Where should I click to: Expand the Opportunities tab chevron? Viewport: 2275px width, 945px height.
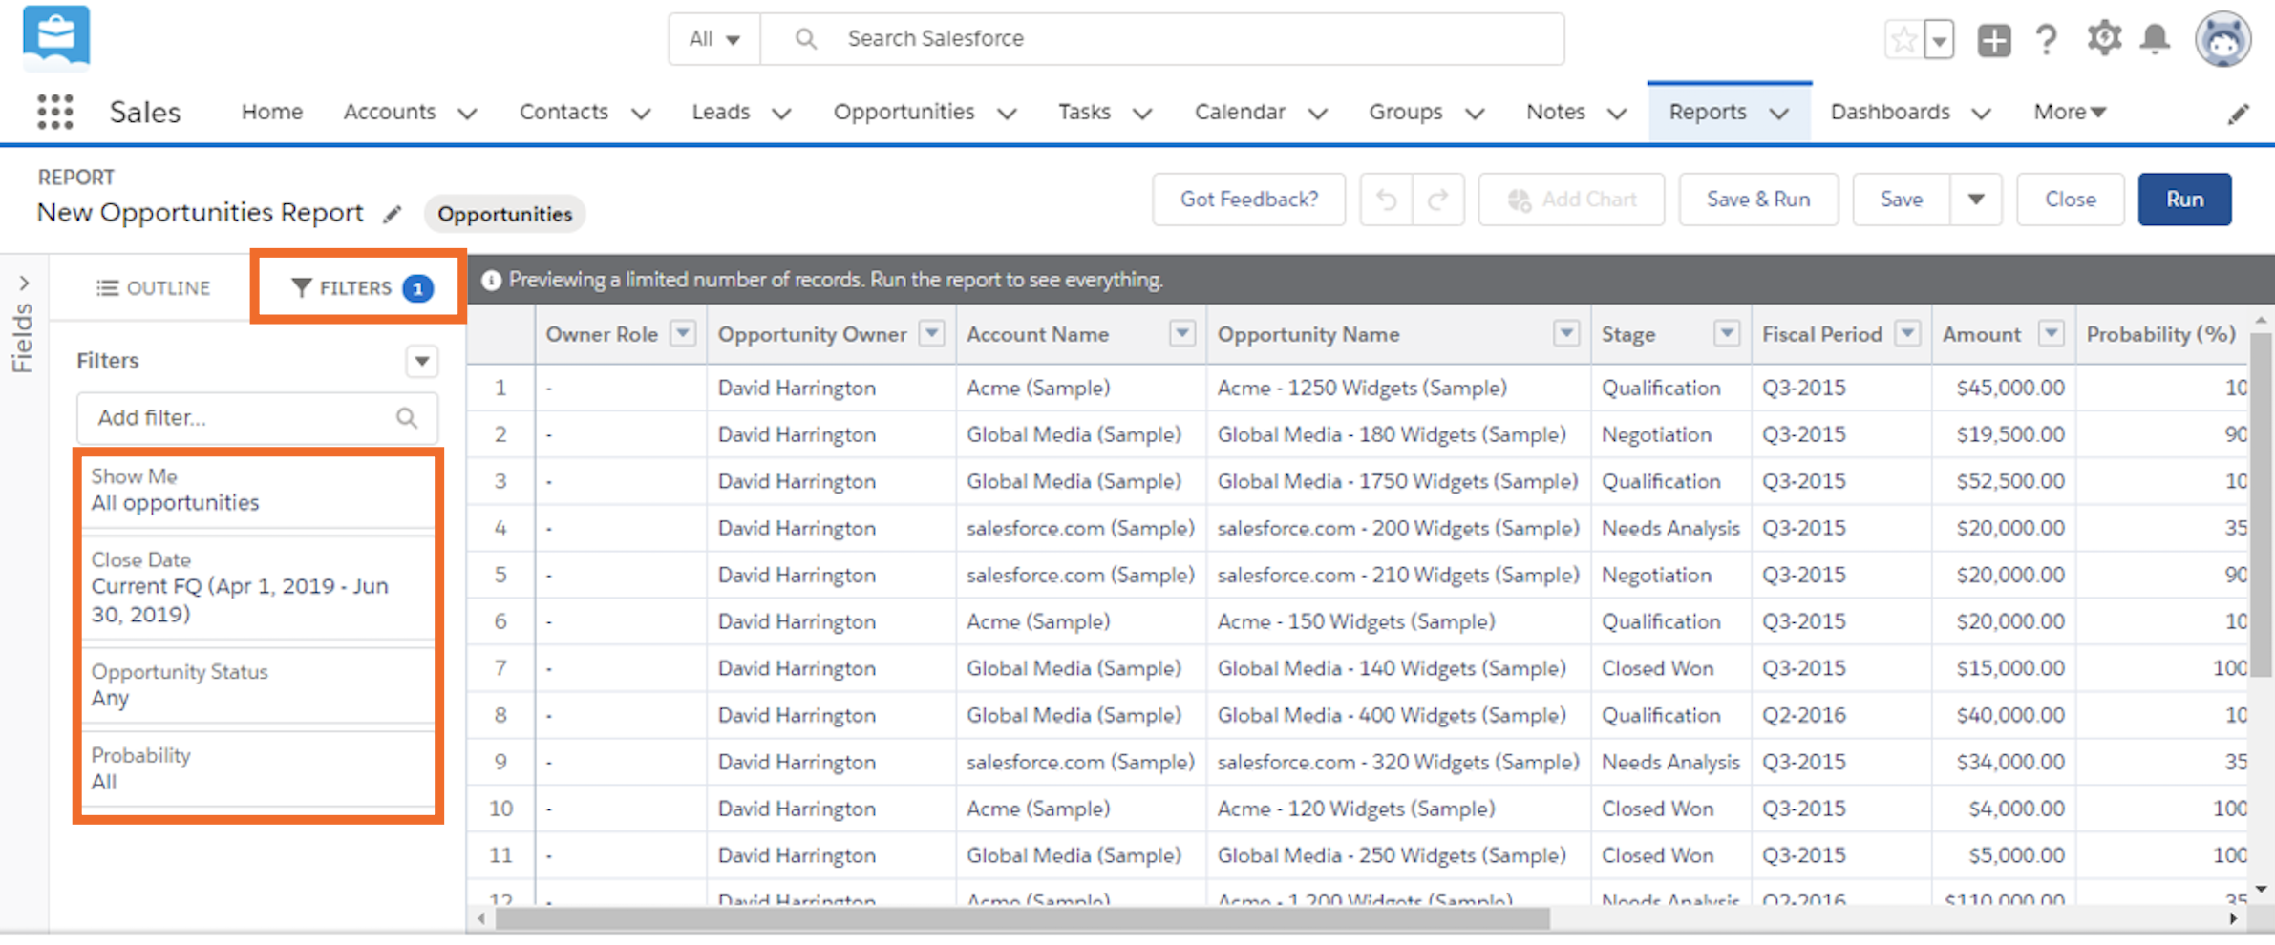pos(1007,114)
